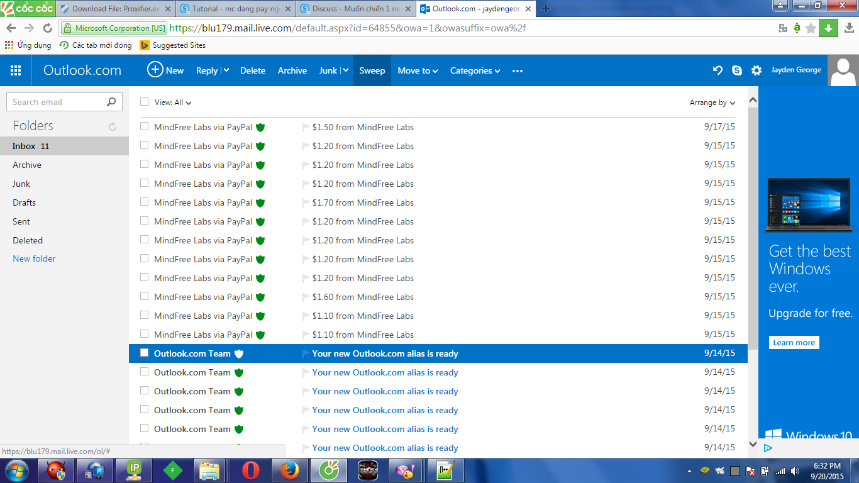Click the Archive toolbar button

tap(292, 70)
